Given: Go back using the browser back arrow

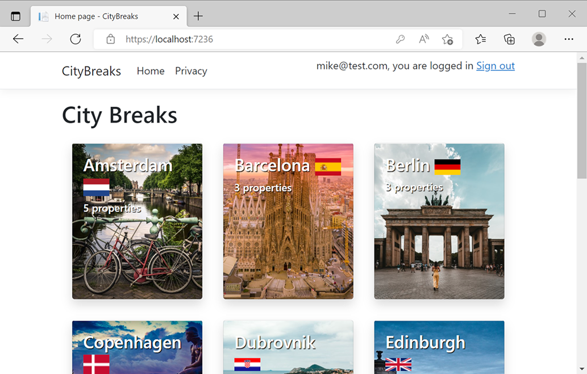Looking at the screenshot, I should [x=18, y=39].
